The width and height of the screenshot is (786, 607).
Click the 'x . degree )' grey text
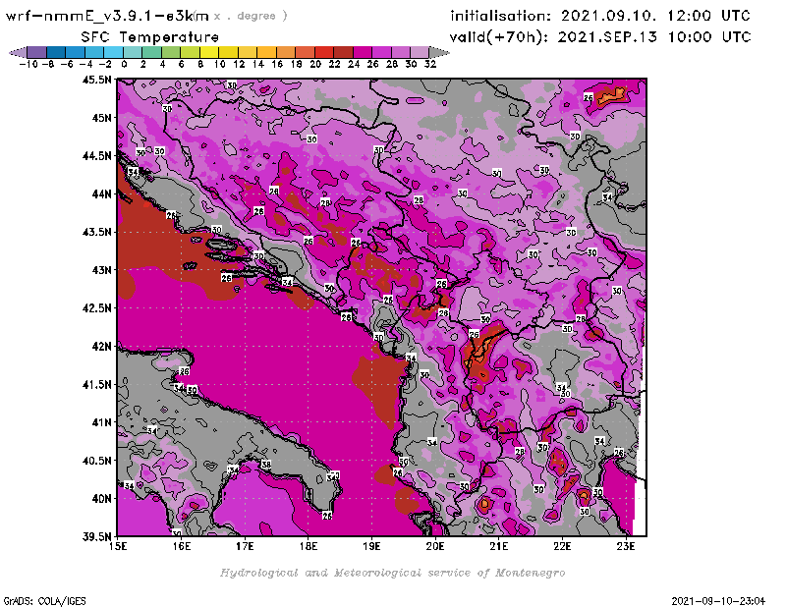(251, 16)
